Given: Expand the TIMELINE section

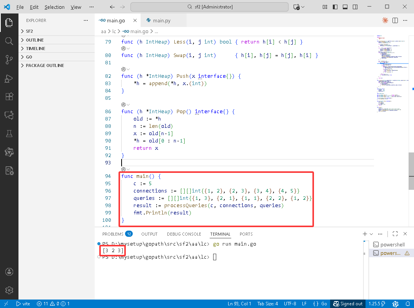Looking at the screenshot, I should (57, 49).
